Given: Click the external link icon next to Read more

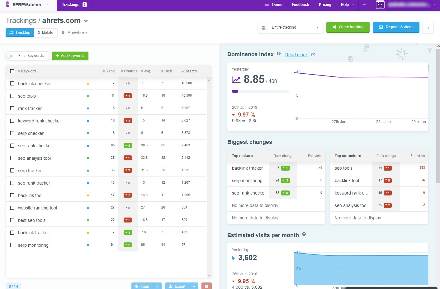Looking at the screenshot, I should coord(313,55).
